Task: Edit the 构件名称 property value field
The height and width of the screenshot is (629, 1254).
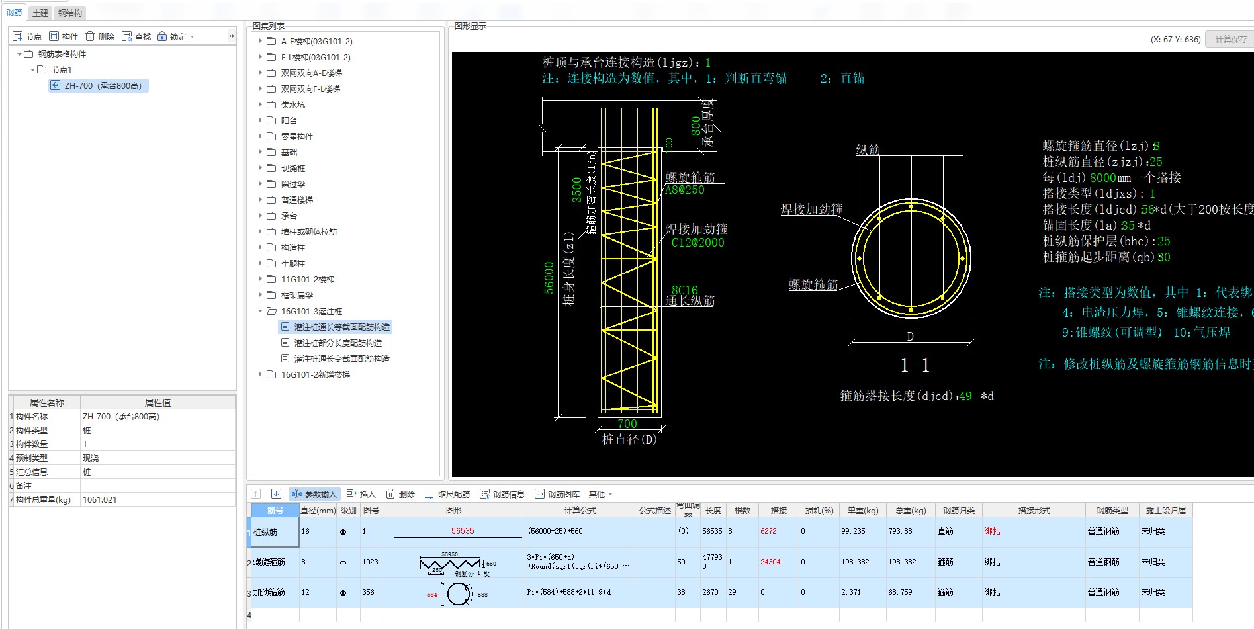Action: [157, 417]
